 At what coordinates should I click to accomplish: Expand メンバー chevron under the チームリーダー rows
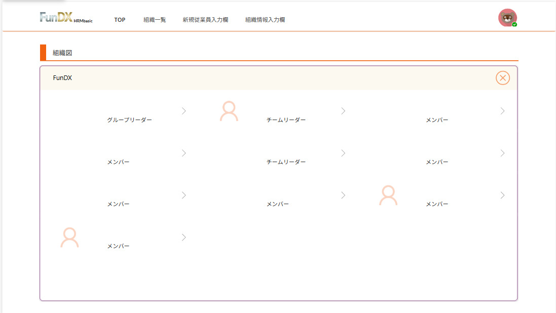click(343, 195)
